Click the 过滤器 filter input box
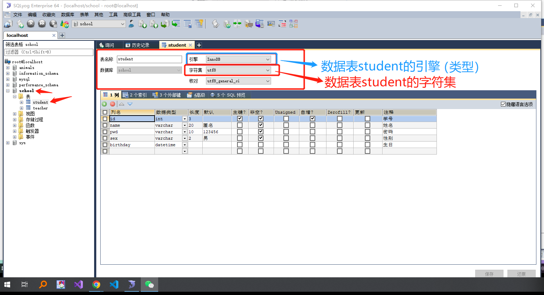 point(49,52)
